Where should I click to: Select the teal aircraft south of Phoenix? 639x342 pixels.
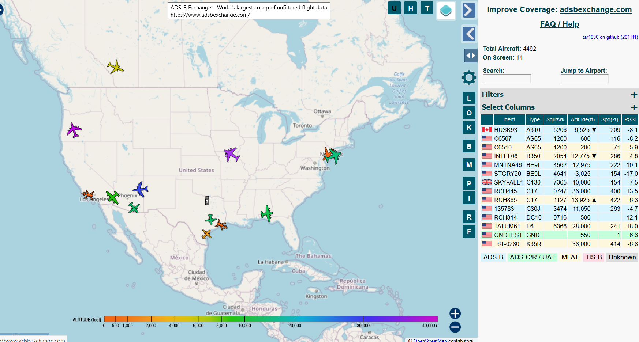tap(134, 208)
